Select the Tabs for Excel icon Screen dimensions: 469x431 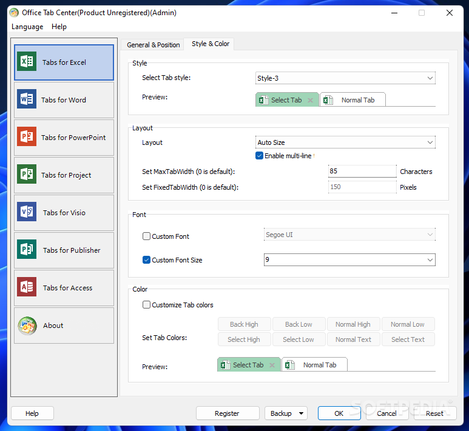(x=27, y=61)
